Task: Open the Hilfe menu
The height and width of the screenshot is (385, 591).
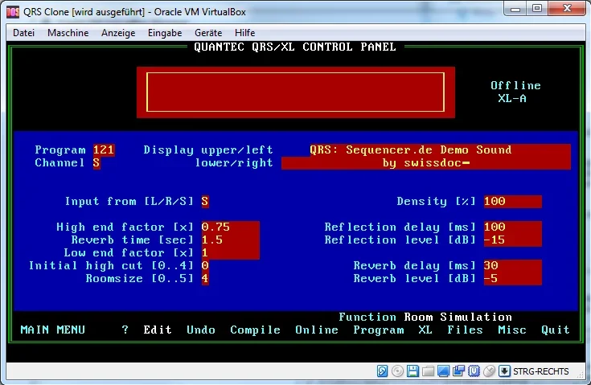Action: click(x=244, y=33)
